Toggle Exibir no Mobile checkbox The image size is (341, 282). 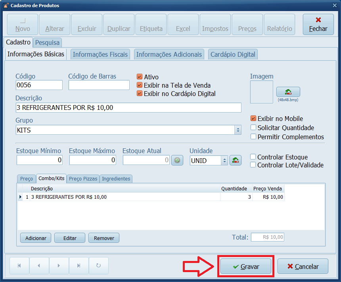point(253,119)
